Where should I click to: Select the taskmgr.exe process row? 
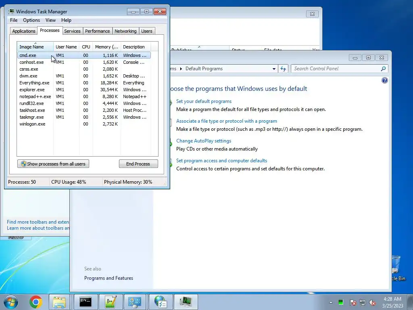coord(84,117)
